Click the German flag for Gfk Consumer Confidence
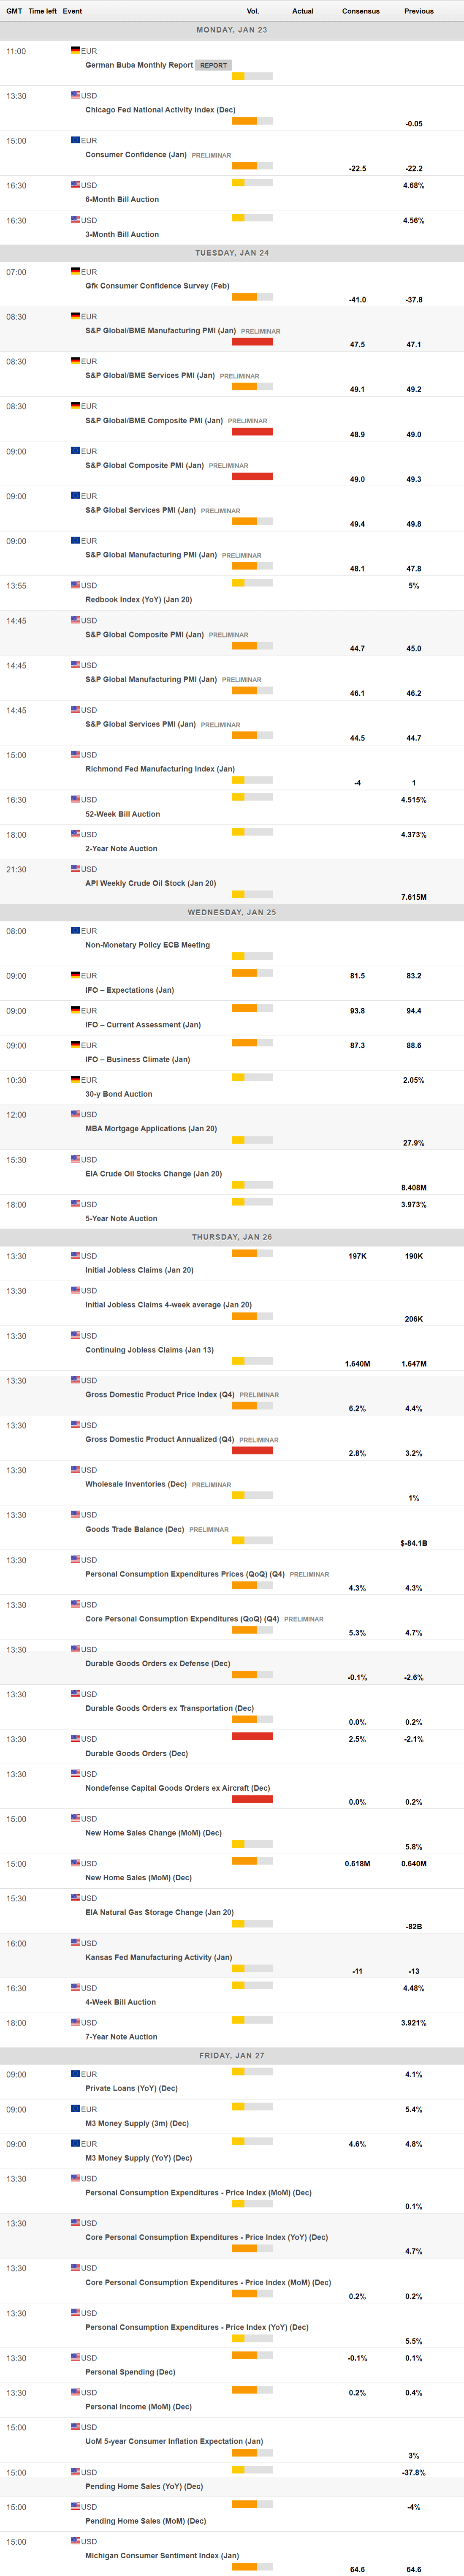Screen dimensions: 464x2576 75,271
